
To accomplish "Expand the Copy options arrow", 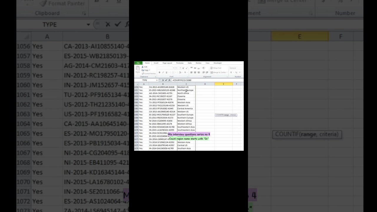I will (149, 70).
